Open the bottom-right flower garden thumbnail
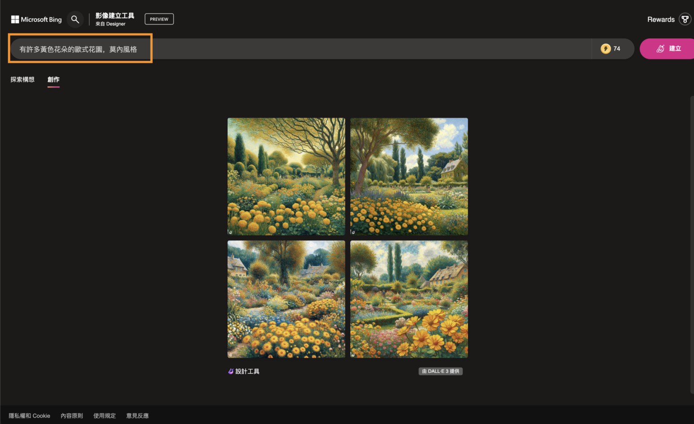This screenshot has height=424, width=694. [408, 299]
